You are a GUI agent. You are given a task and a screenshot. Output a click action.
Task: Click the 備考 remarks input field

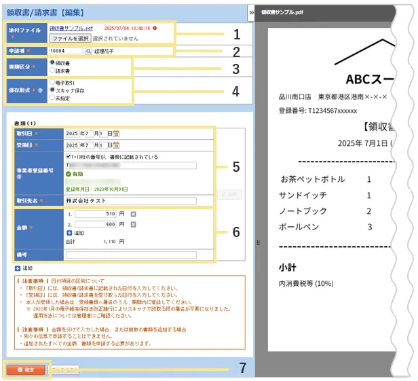coord(130,255)
